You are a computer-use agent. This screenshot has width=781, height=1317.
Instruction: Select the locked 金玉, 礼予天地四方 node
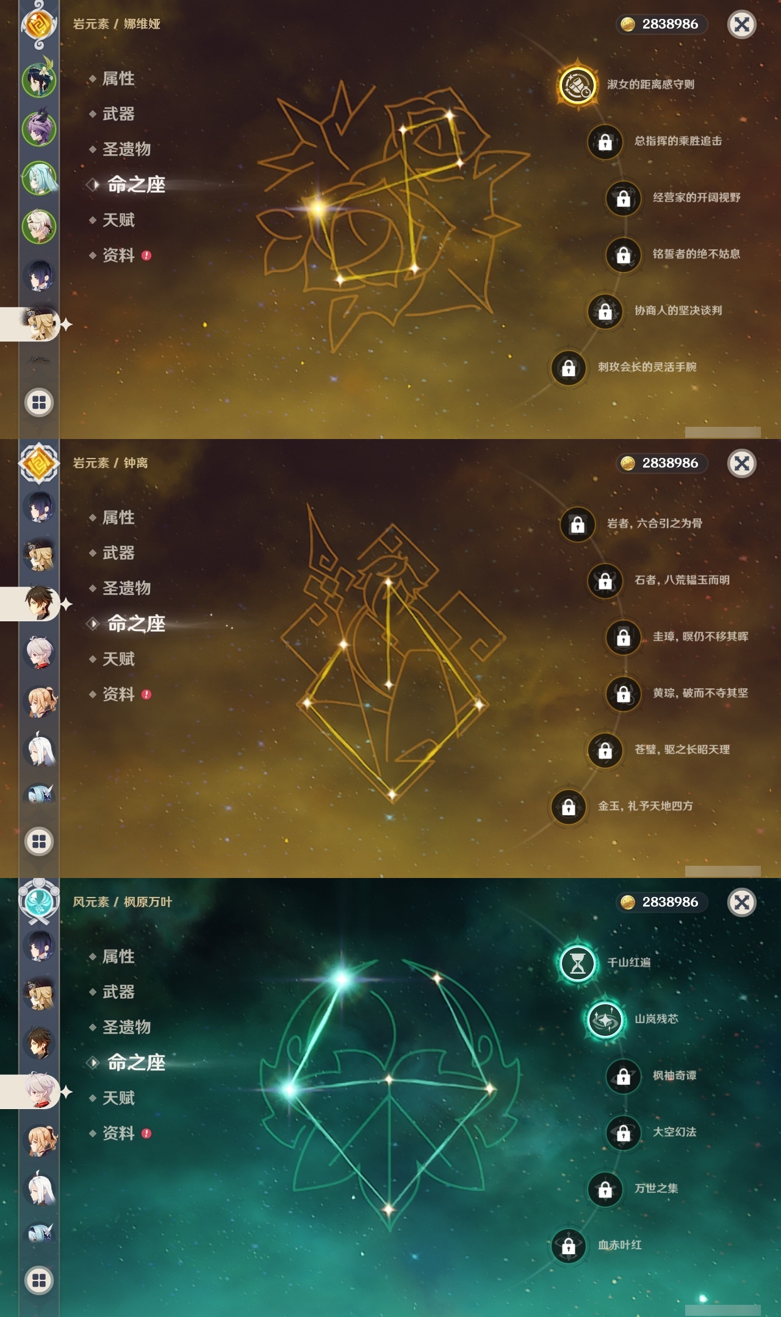tap(569, 807)
